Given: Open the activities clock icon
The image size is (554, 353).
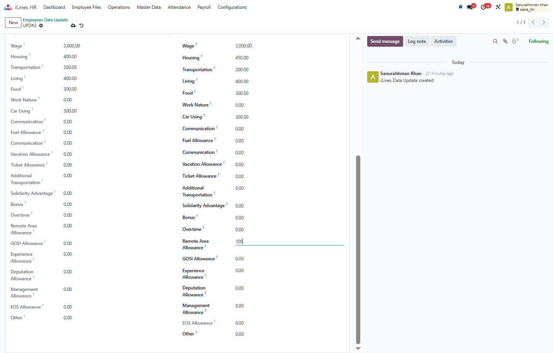Looking at the screenshot, I should click(484, 7).
